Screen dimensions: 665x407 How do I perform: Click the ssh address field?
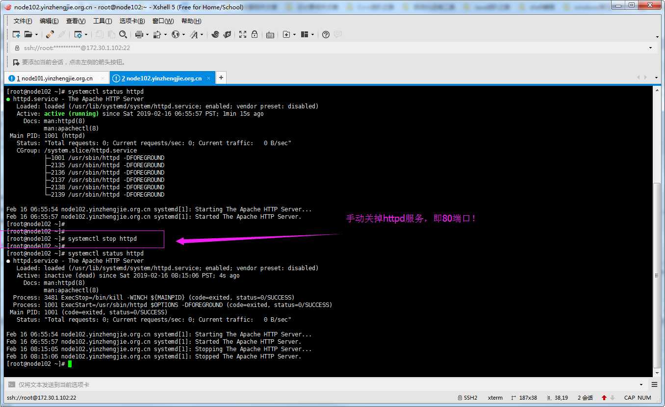pos(333,48)
